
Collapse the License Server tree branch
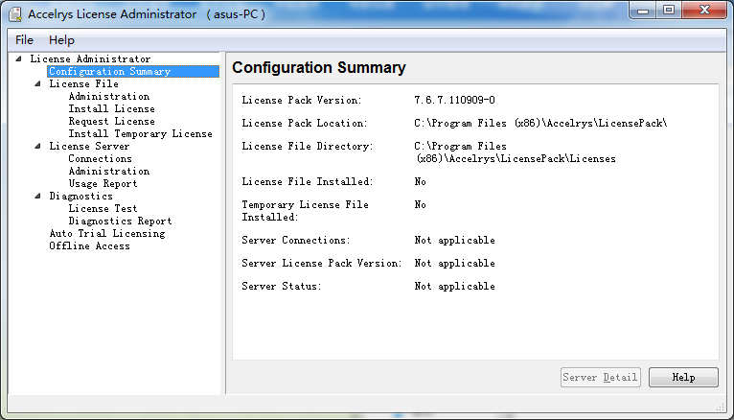[38, 147]
